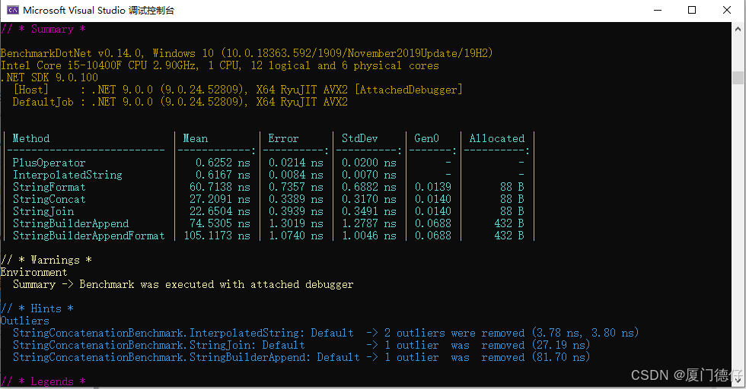Click the StringBuilderAppend method name

(x=70, y=223)
